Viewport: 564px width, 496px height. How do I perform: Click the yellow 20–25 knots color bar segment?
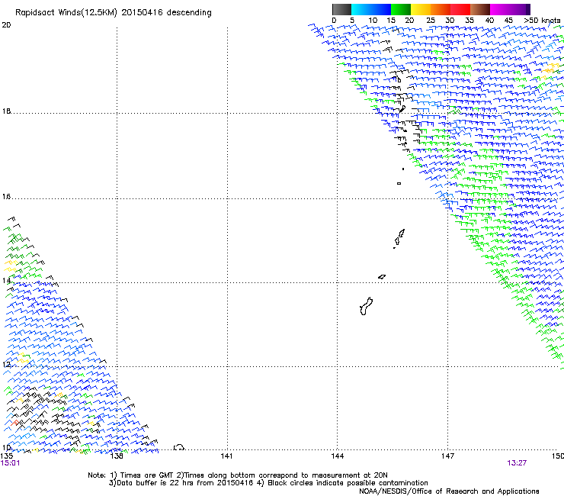coord(421,9)
